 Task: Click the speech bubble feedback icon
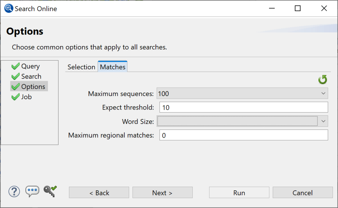(x=32, y=191)
